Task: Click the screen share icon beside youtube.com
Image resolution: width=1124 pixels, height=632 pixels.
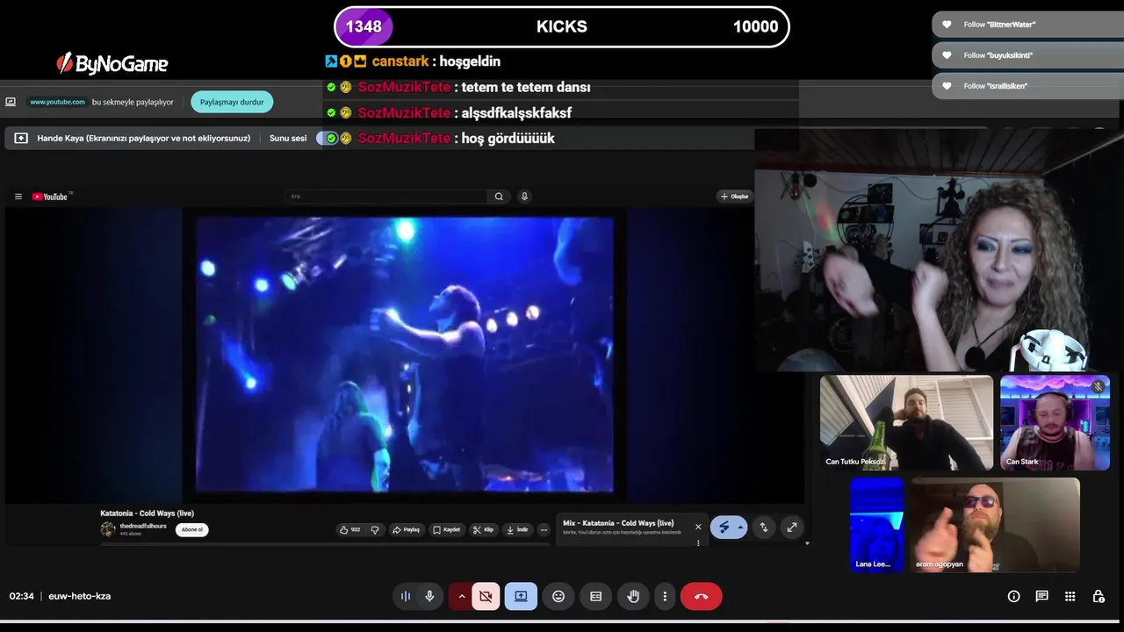Action: (11, 102)
